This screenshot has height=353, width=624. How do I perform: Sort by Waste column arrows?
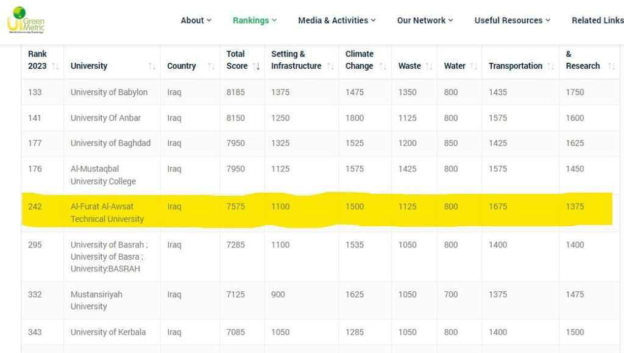[428, 66]
